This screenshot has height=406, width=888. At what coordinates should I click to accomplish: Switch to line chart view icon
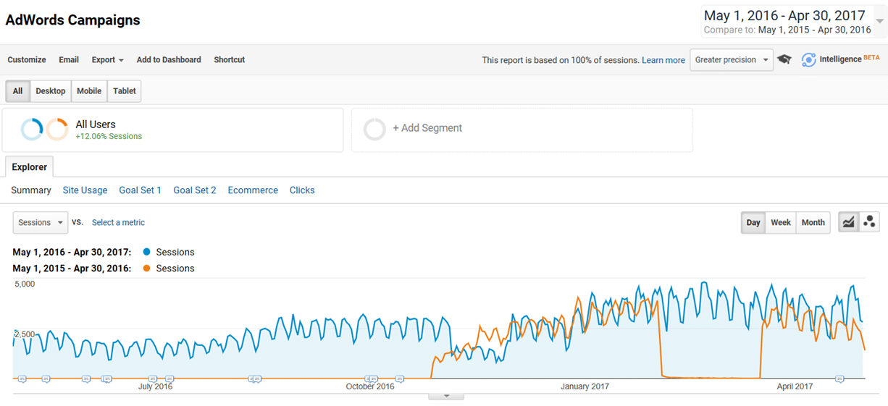[x=848, y=222]
